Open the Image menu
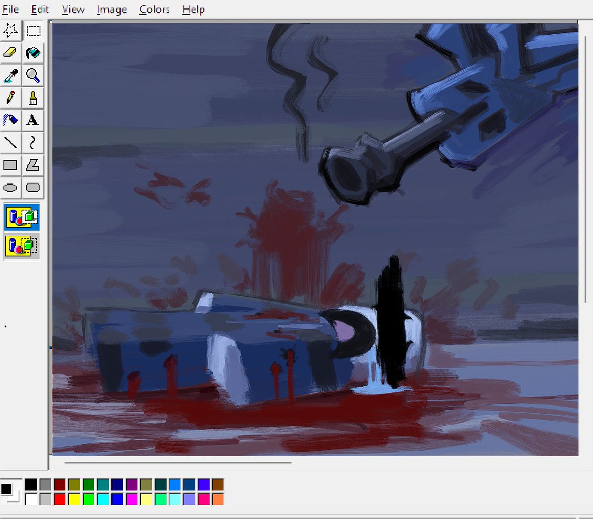Image resolution: width=593 pixels, height=519 pixels. [x=111, y=9]
